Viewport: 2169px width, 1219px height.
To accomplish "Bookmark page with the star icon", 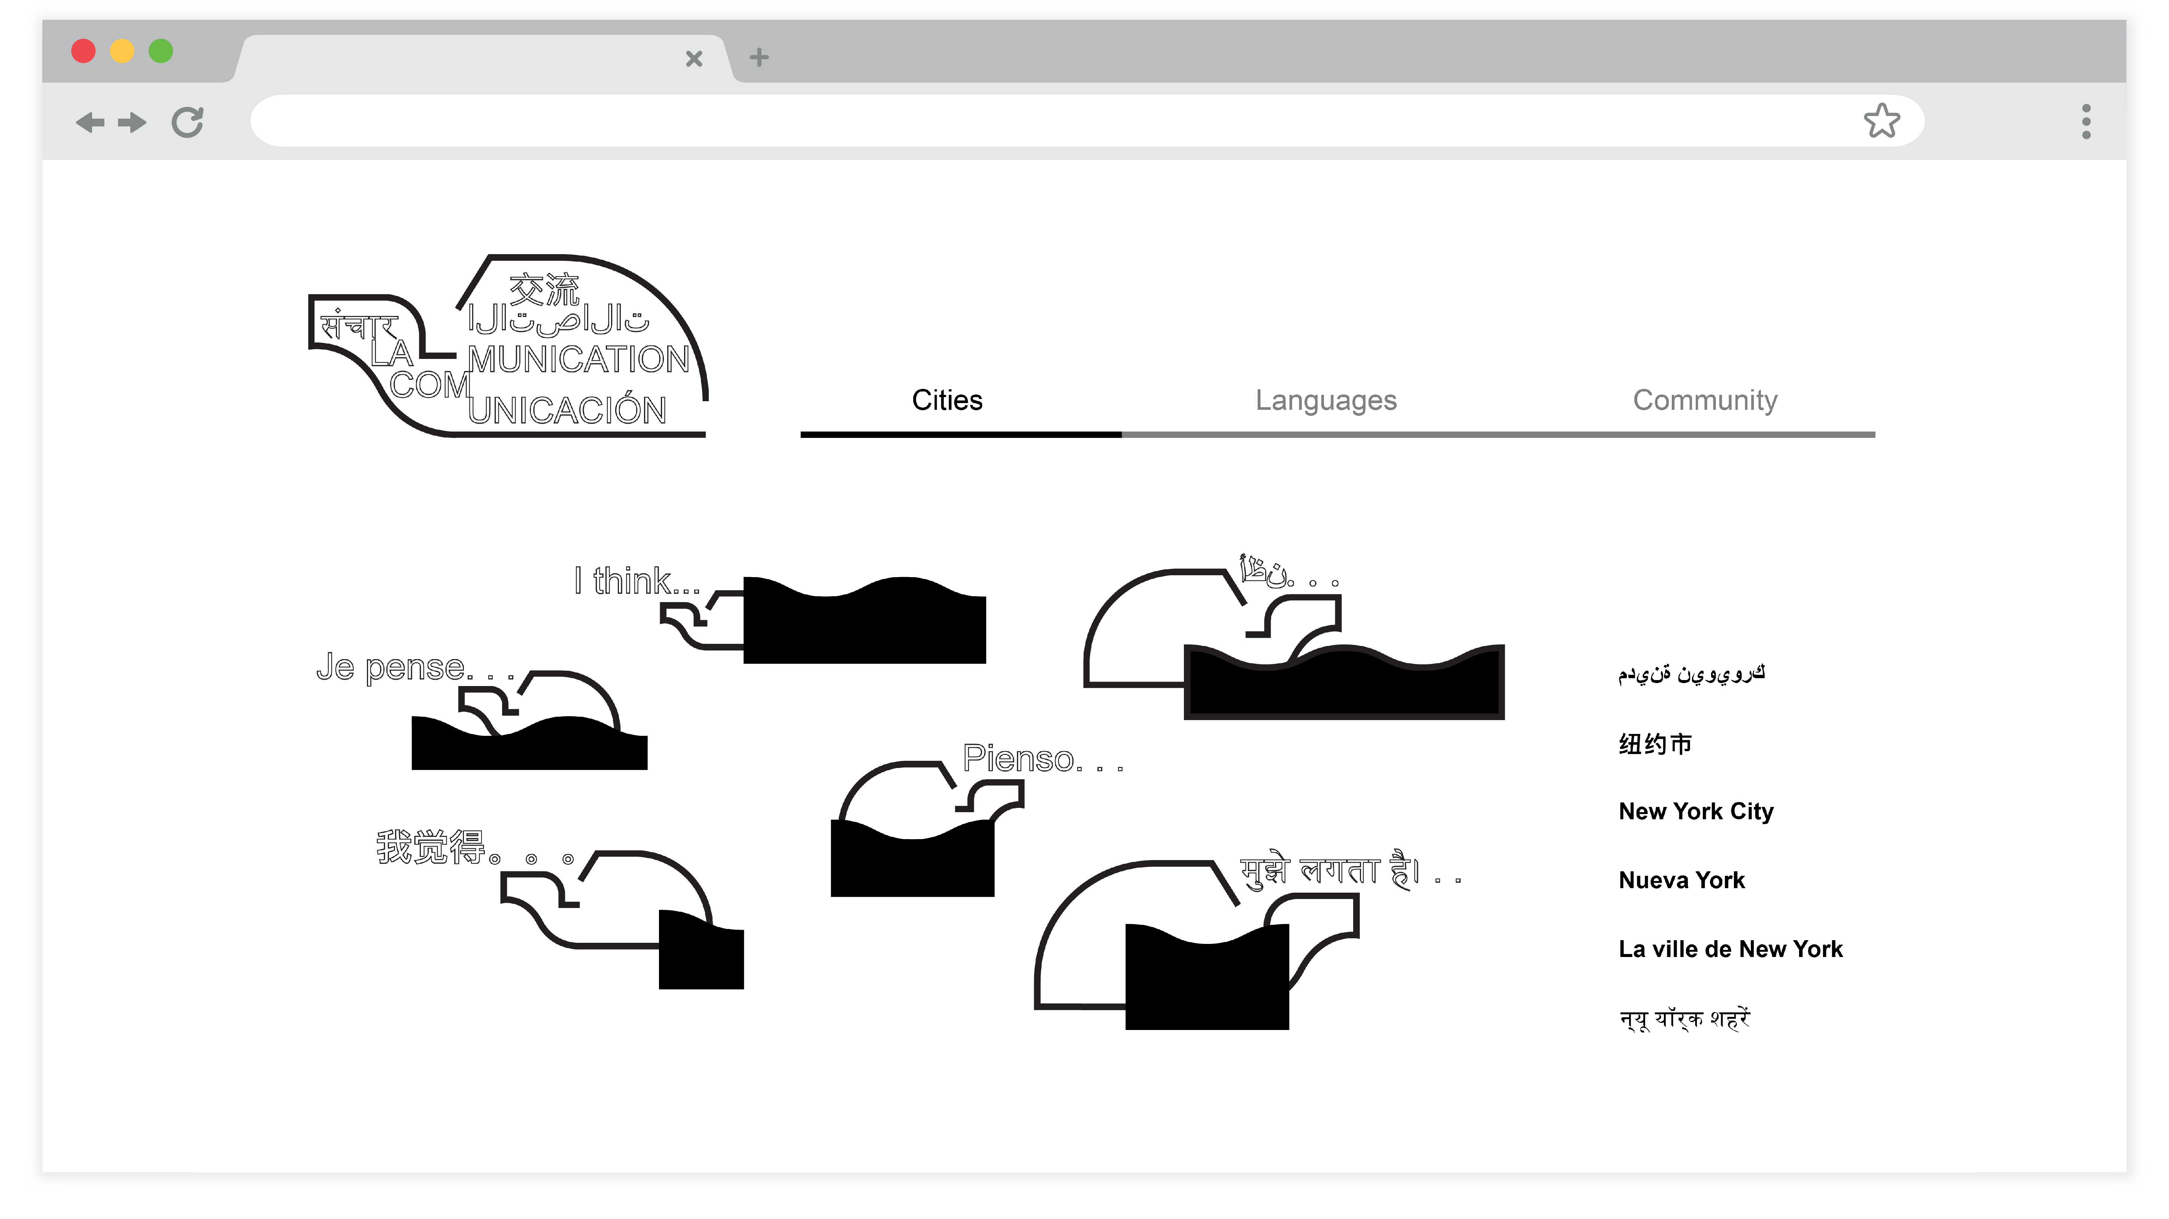I will (1881, 121).
